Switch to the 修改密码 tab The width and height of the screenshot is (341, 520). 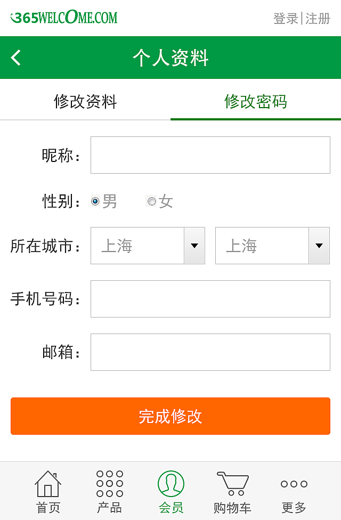[x=255, y=102]
